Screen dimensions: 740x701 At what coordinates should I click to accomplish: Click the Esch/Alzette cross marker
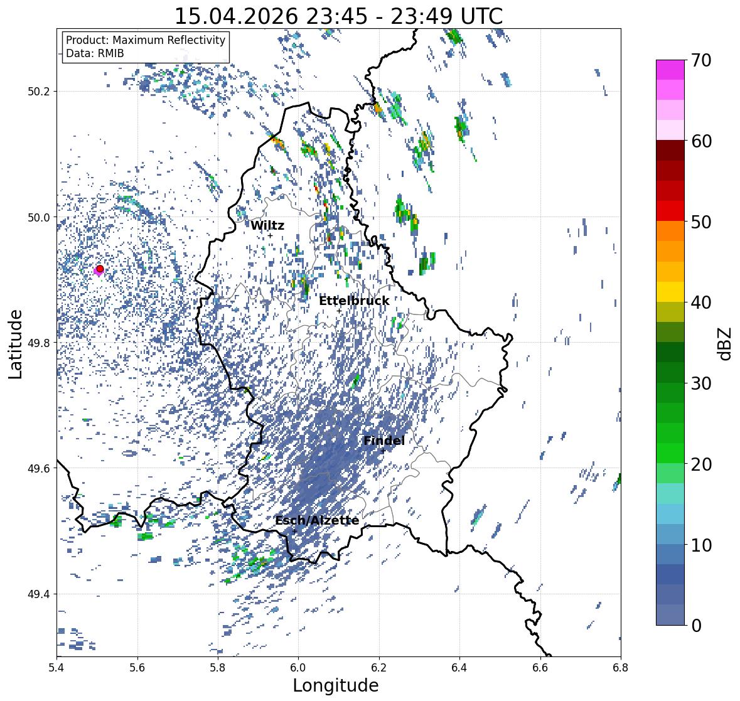[x=294, y=531]
